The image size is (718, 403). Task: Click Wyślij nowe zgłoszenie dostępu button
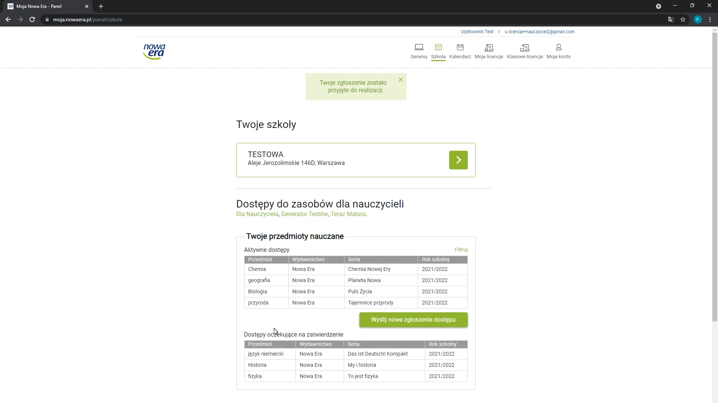[x=413, y=320]
